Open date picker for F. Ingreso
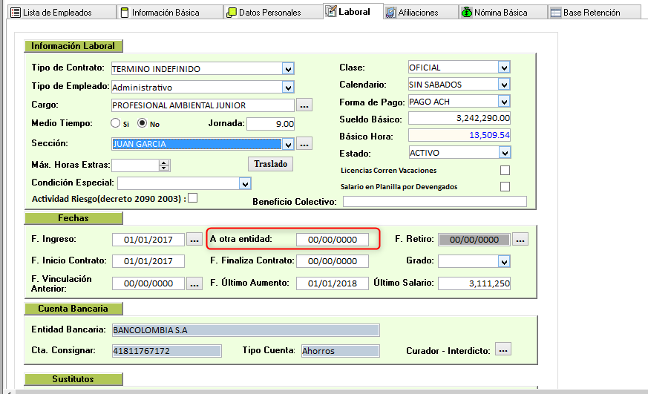Image resolution: width=648 pixels, height=394 pixels. [x=194, y=240]
